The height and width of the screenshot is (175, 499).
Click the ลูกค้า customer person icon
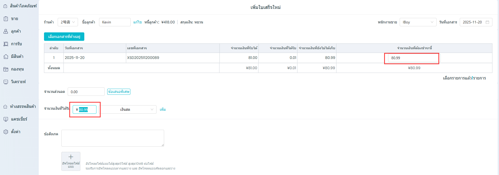[6, 31]
